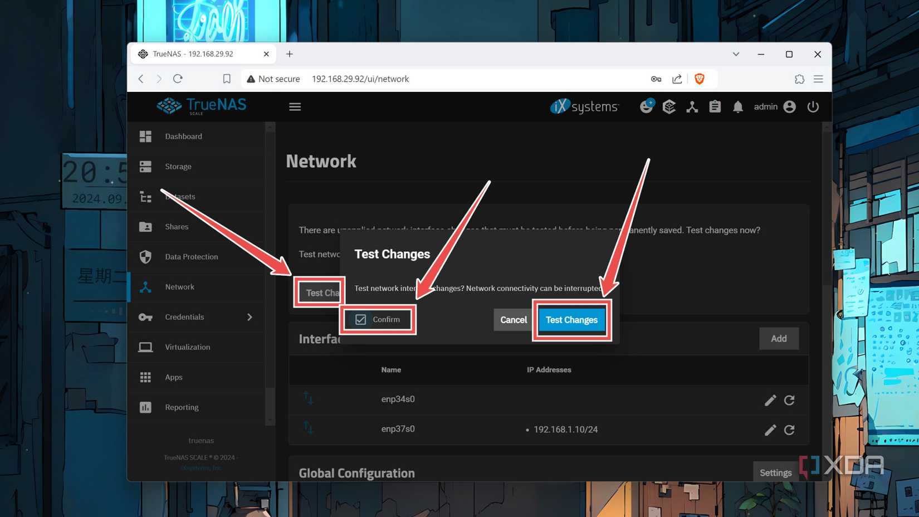Open the admin account avatar icon
This screenshot has height=517, width=919.
pyautogui.click(x=790, y=106)
